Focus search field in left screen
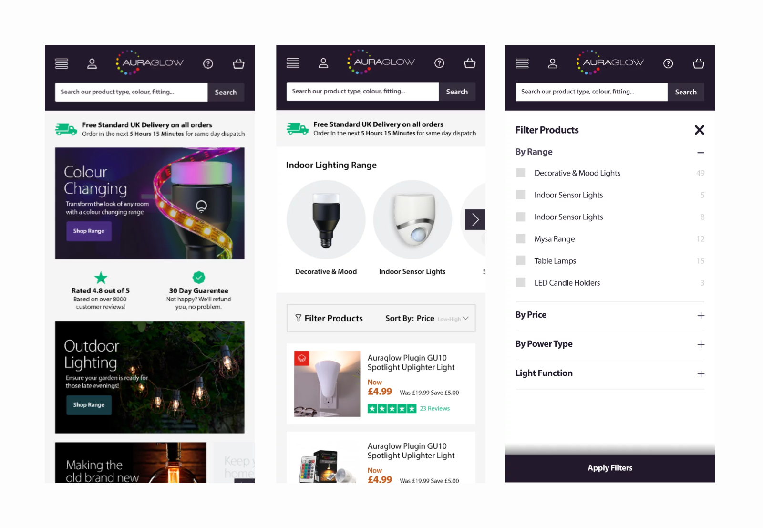 pyautogui.click(x=131, y=93)
